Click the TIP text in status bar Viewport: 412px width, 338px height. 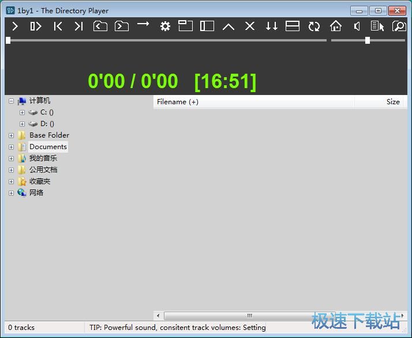coord(177,328)
